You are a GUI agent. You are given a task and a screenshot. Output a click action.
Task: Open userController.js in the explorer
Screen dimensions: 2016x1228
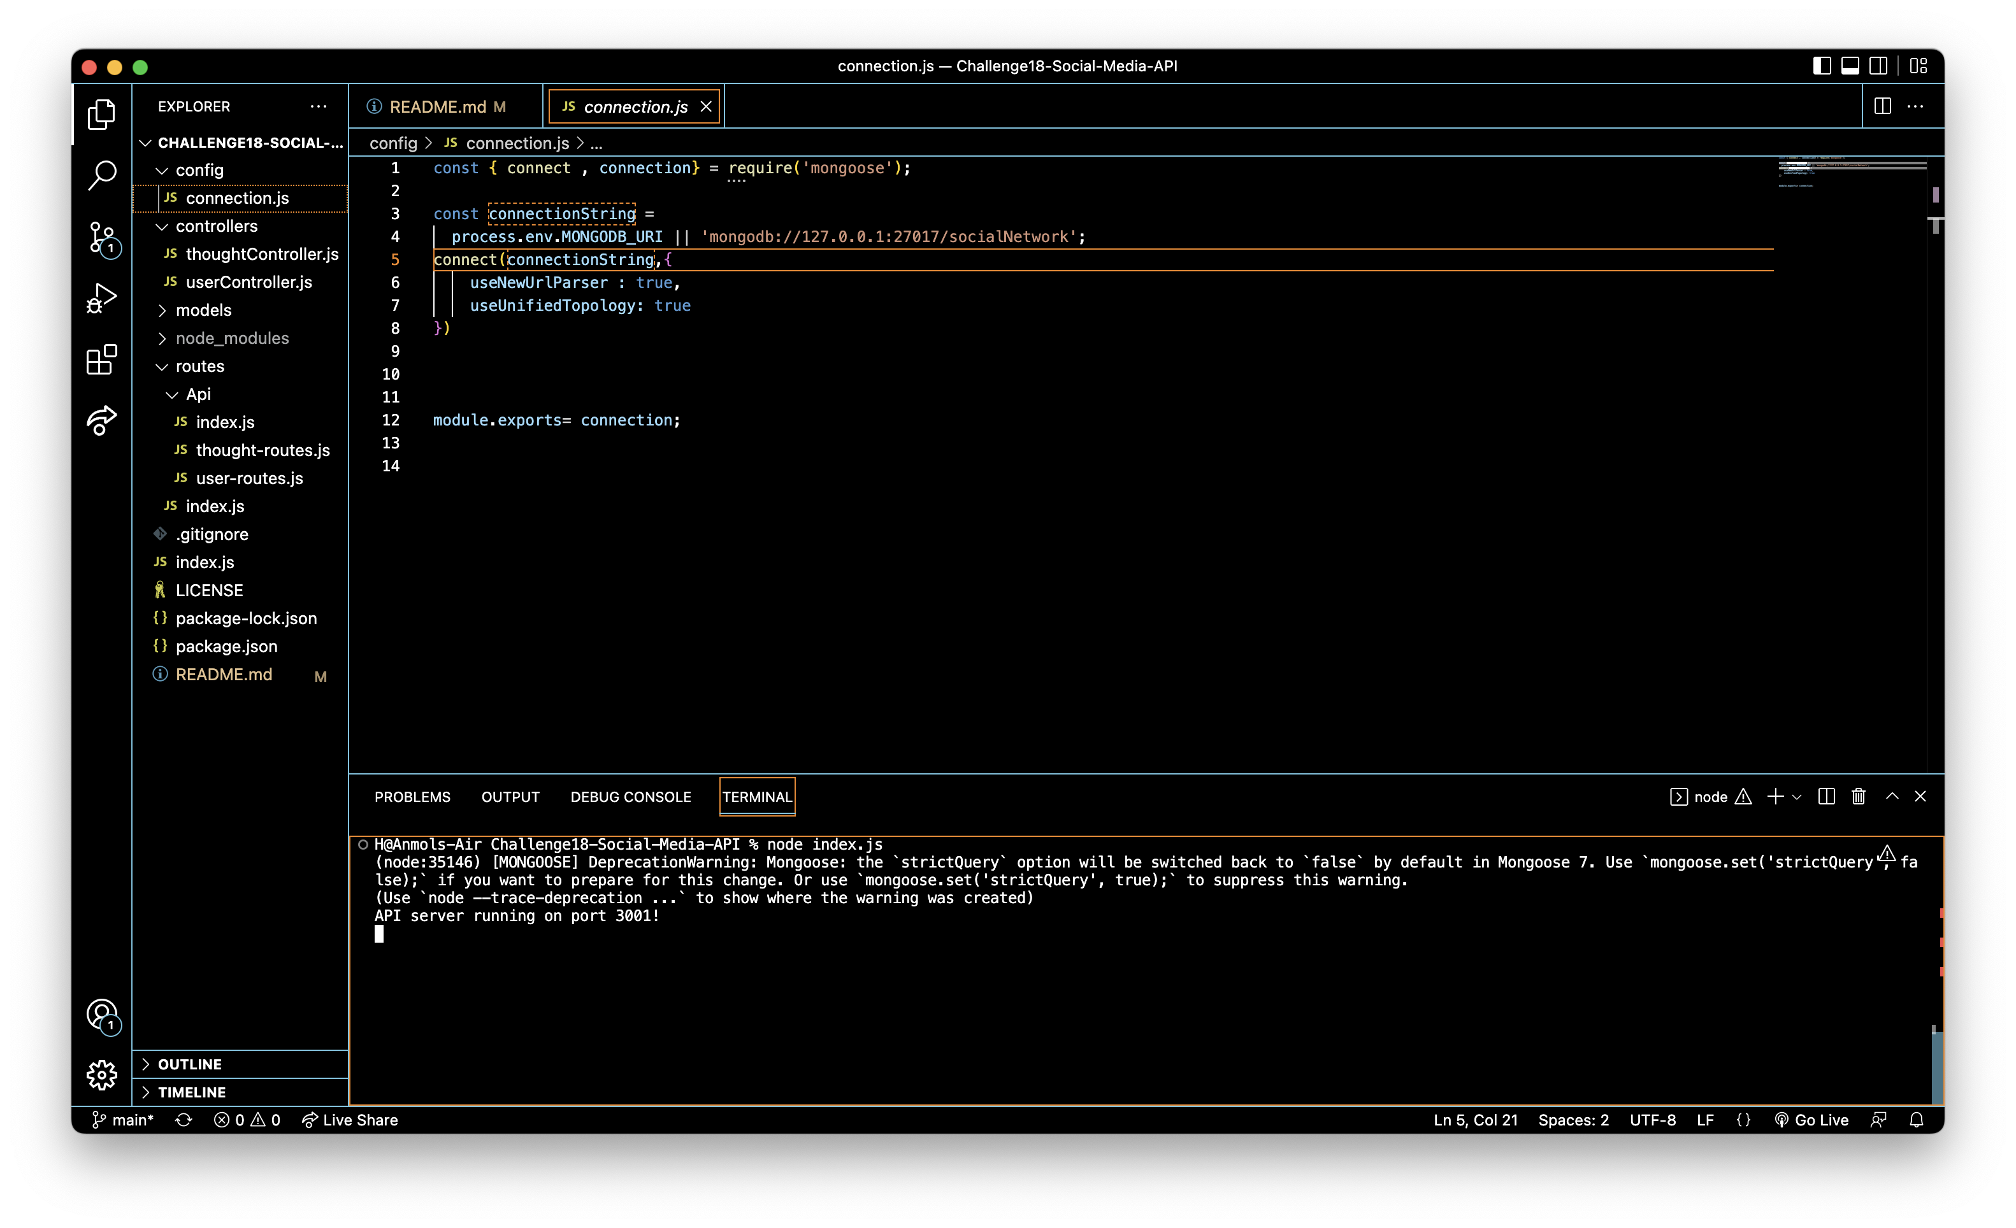(248, 282)
